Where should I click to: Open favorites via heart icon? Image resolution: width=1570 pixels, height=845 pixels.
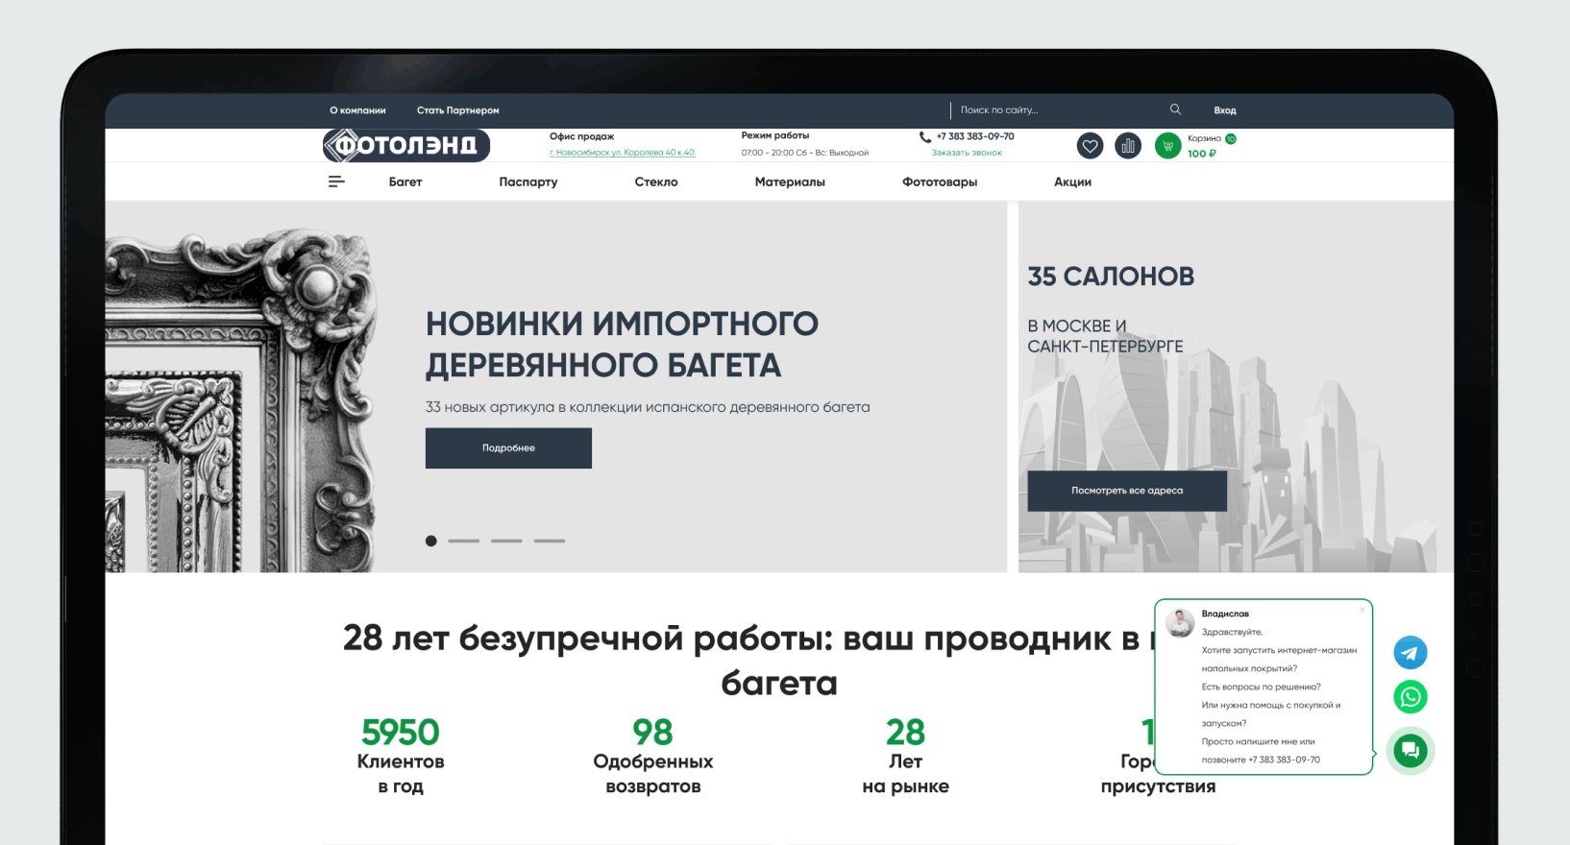coord(1090,146)
